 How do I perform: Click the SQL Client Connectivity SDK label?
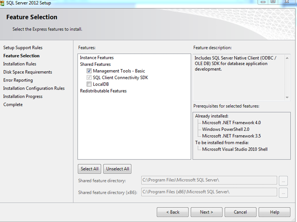(120, 78)
